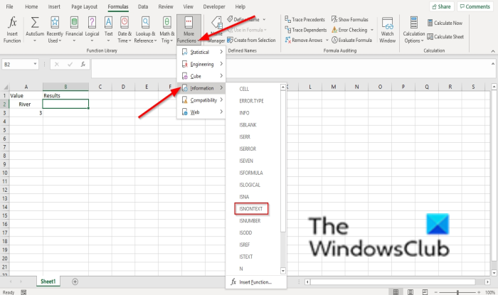Screen dimensions: 498x295
Task: Select ERROR.TYPE function
Action: click(252, 101)
